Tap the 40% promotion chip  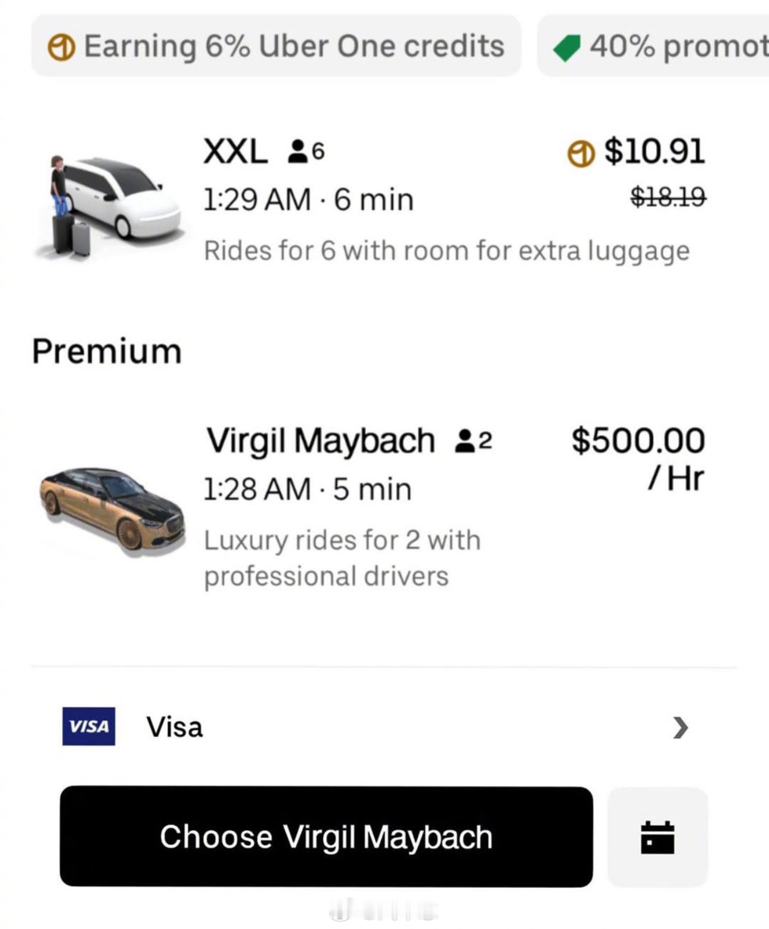[x=653, y=46]
